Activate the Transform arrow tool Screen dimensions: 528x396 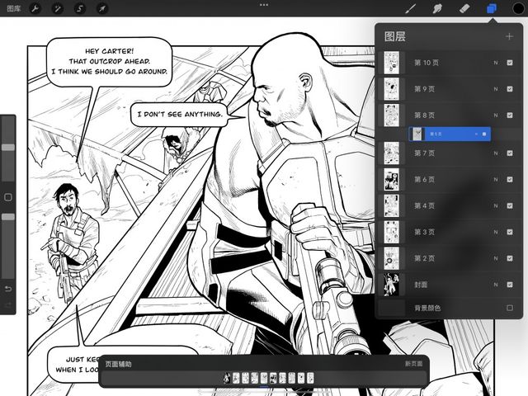[102, 8]
